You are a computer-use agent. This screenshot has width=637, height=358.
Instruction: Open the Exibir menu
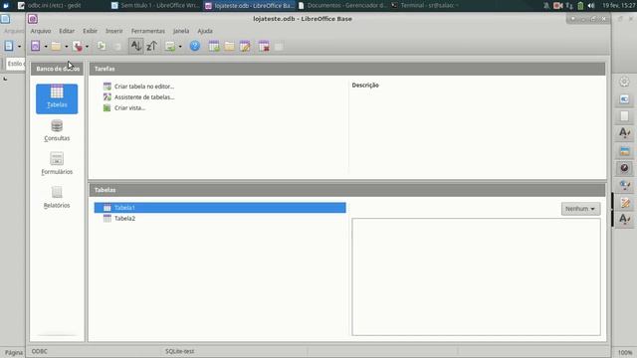(x=90, y=31)
